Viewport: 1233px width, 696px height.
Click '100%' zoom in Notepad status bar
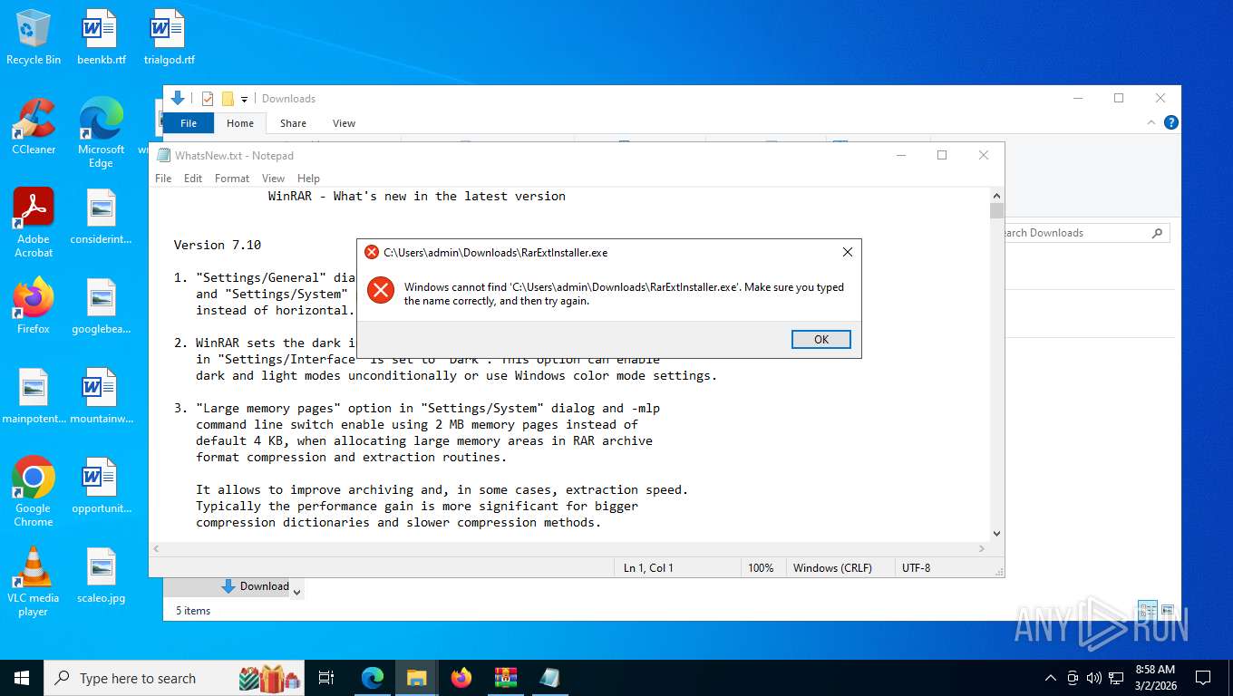(x=761, y=568)
